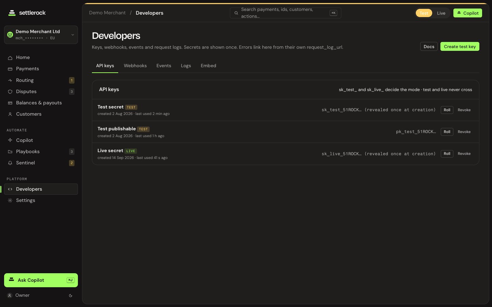492x307 pixels.
Task: Click the Balances & payouts icon
Action: click(10, 103)
